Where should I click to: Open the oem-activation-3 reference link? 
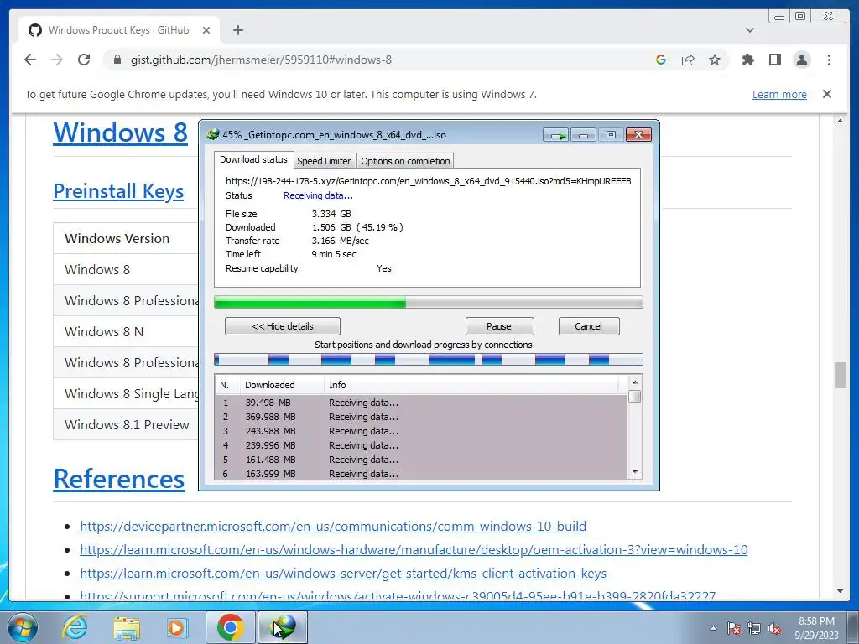click(414, 550)
